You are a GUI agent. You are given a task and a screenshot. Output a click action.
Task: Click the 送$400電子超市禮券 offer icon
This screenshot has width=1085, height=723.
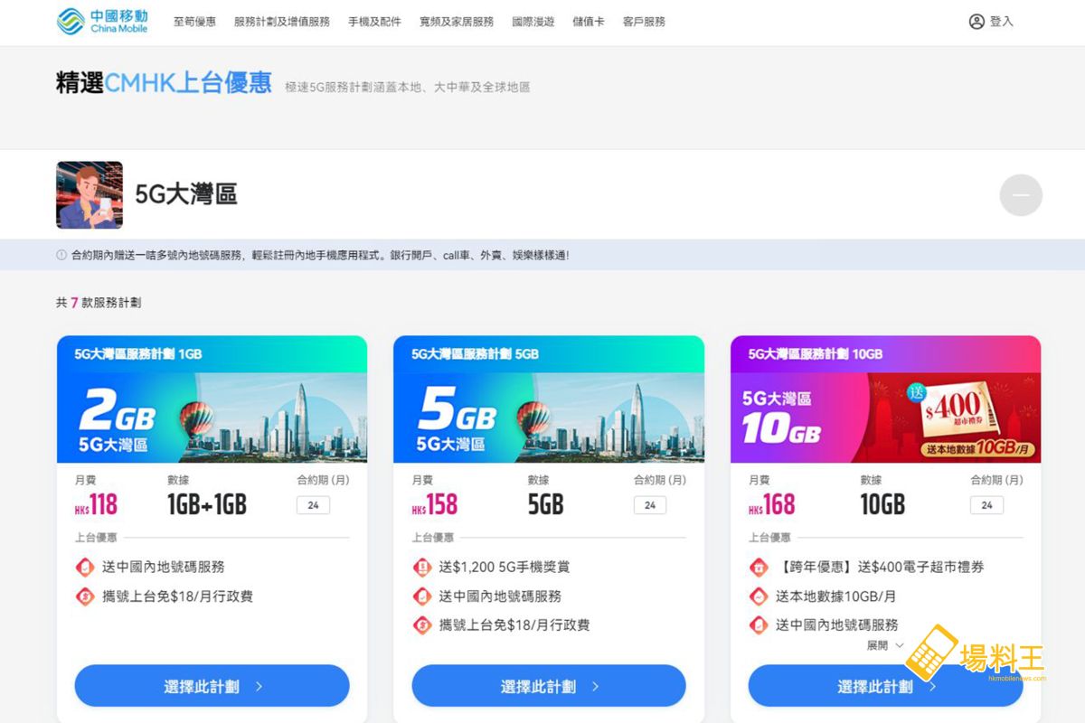coord(759,568)
